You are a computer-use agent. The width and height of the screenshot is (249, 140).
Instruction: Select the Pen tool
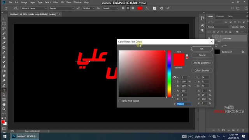pos(4,86)
